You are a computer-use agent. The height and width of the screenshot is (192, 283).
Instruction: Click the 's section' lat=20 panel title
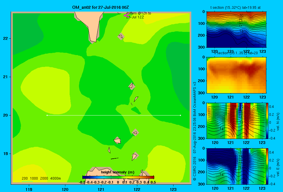click(x=236, y=53)
